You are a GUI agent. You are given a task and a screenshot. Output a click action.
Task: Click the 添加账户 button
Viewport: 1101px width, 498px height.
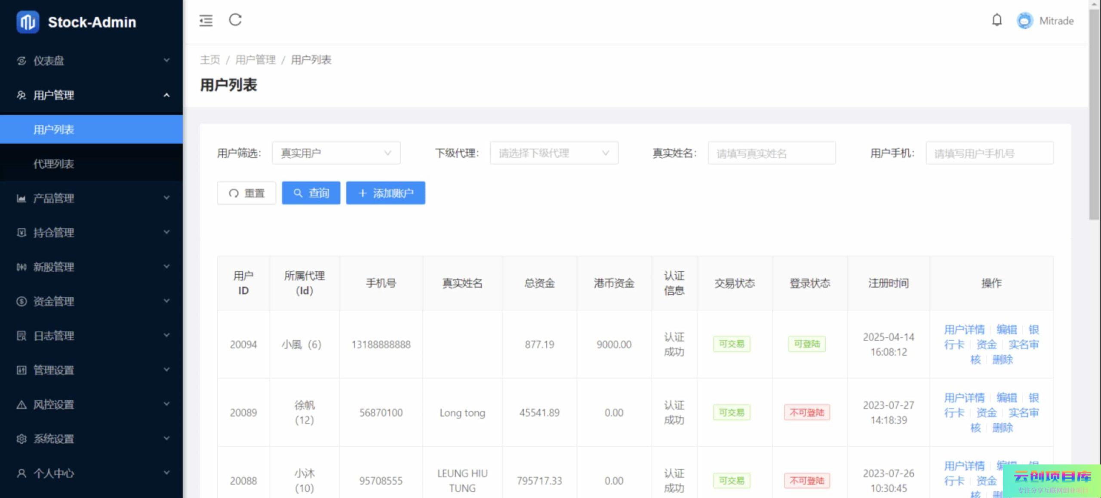[385, 193]
